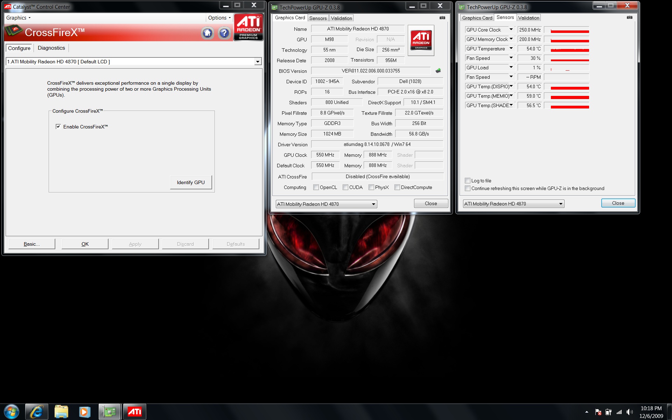Click GPU Temp.(MEMIO) red history graph
The width and height of the screenshot is (672, 420).
tap(567, 96)
